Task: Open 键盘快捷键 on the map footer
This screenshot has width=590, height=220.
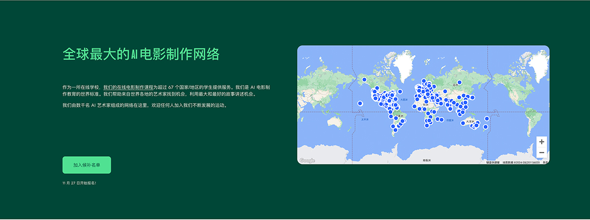Action: 493,162
